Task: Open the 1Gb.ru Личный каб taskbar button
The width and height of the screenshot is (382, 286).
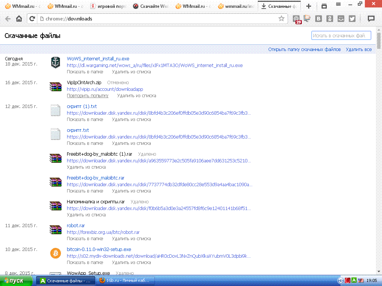Action: tap(125, 281)
